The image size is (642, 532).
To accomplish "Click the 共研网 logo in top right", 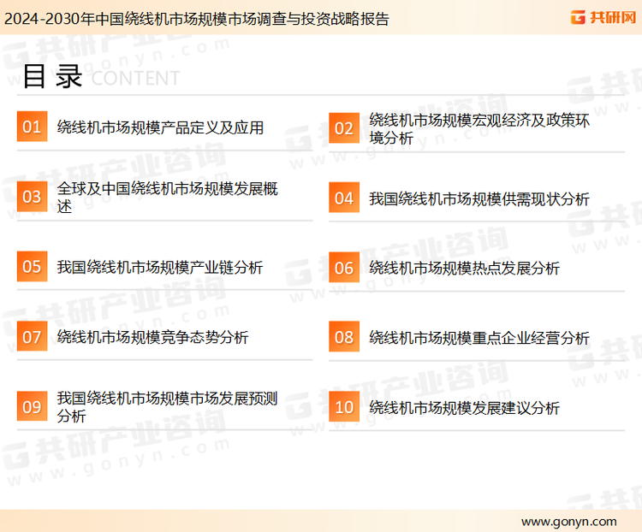I will pos(603,16).
